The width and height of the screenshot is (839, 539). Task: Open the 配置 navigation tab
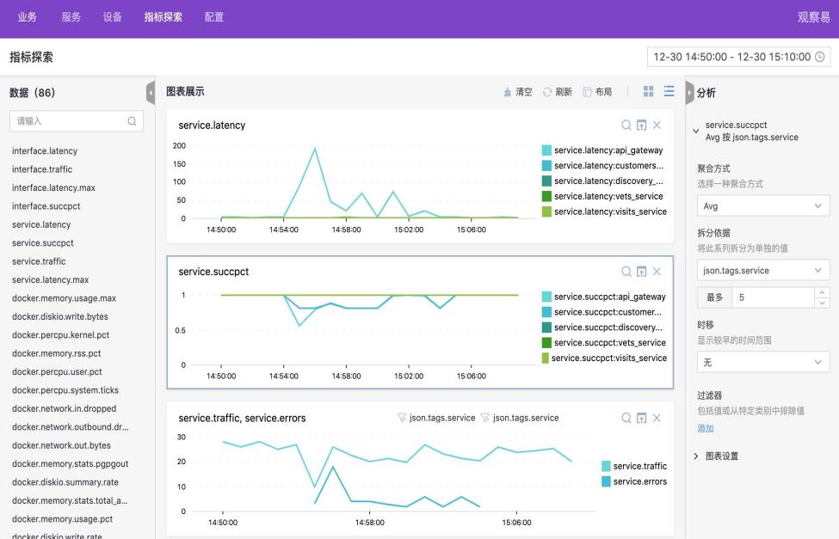[x=214, y=17]
